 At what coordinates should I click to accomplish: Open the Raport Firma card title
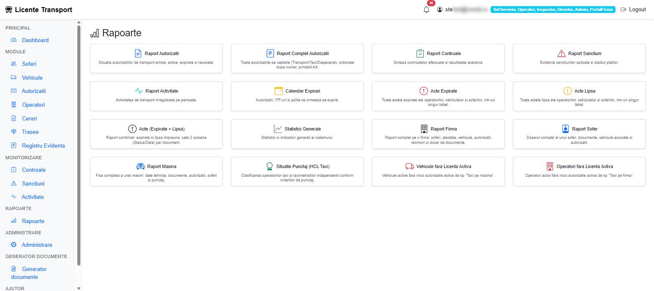pos(444,129)
